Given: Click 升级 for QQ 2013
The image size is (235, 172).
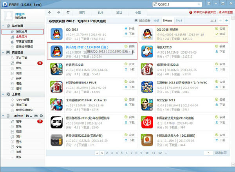Looking at the screenshot, I should (130, 29).
